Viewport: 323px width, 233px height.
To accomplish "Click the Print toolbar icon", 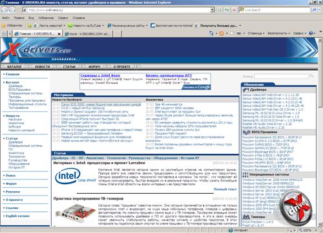I will 239,33.
